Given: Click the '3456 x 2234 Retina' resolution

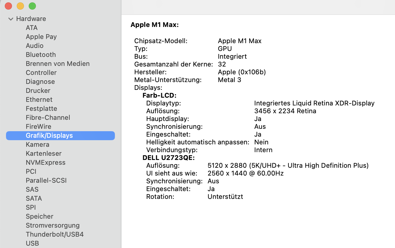Looking at the screenshot, I should [285, 111].
